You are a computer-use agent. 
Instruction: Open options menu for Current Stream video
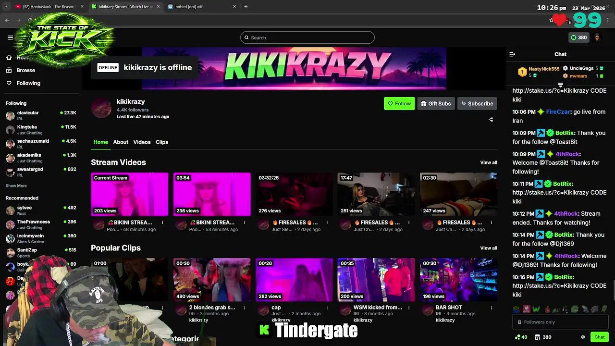162,222
